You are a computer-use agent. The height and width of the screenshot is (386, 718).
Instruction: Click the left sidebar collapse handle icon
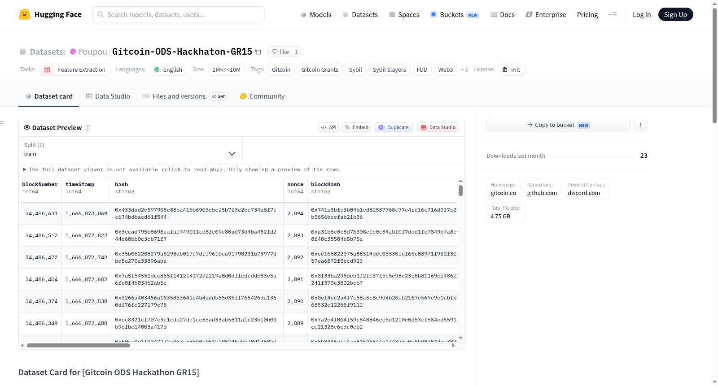tap(2, 123)
